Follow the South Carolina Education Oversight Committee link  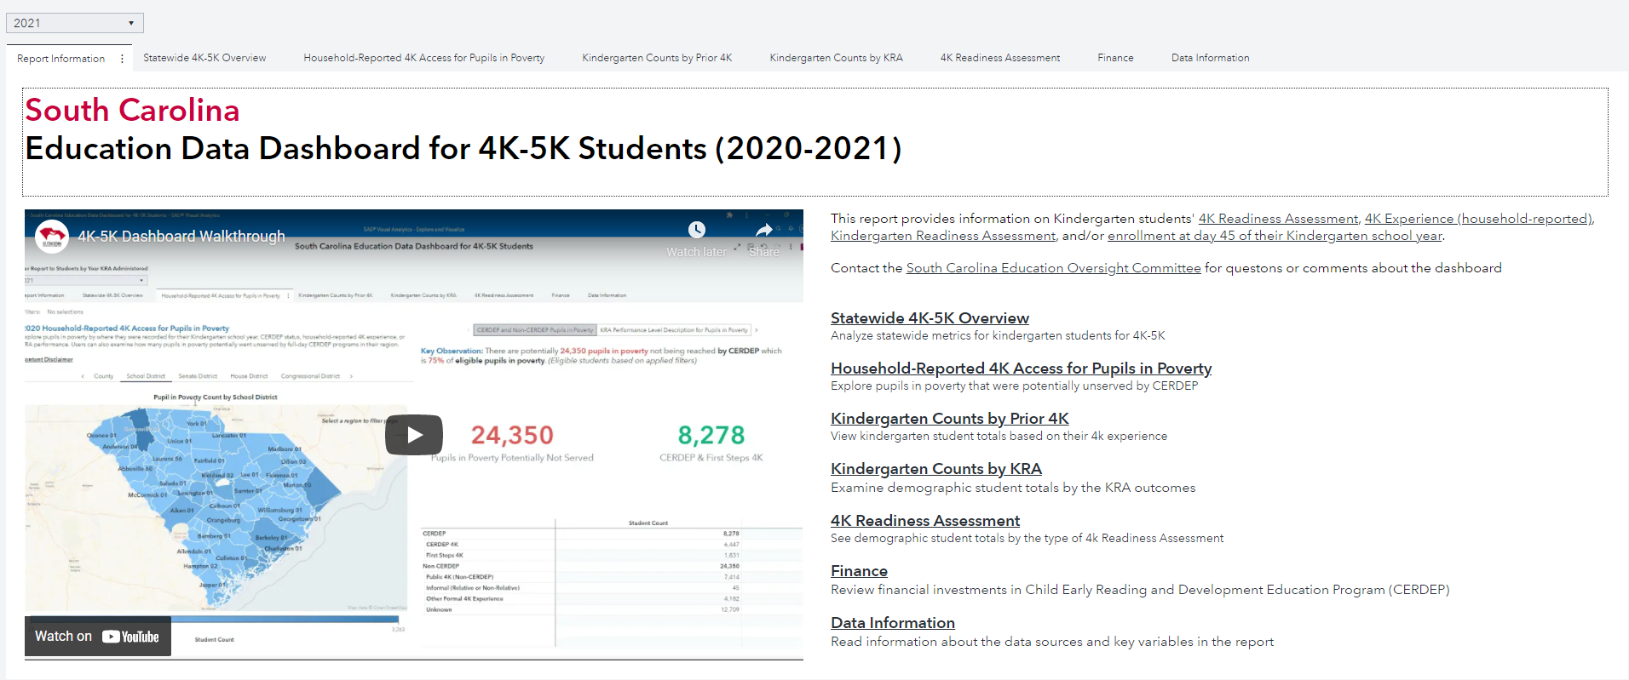1053,268
